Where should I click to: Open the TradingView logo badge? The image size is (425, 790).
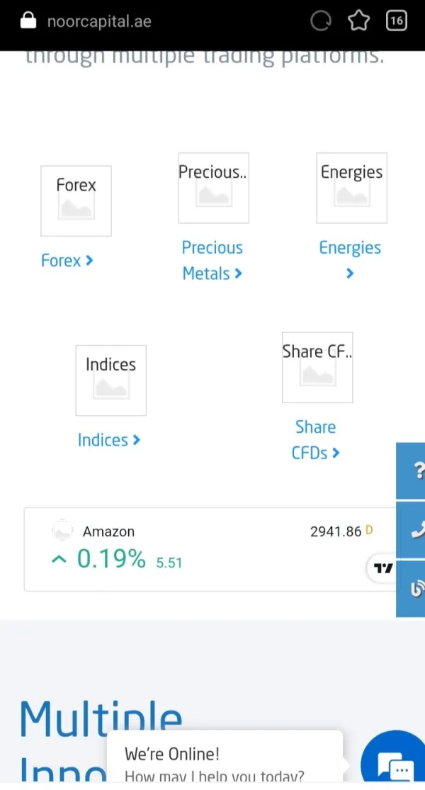383,568
